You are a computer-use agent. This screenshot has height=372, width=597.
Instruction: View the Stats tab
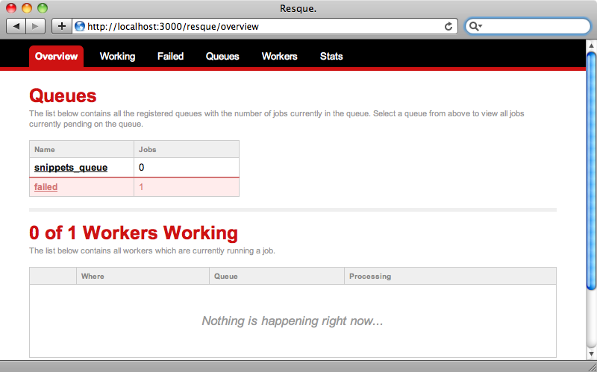click(x=331, y=57)
